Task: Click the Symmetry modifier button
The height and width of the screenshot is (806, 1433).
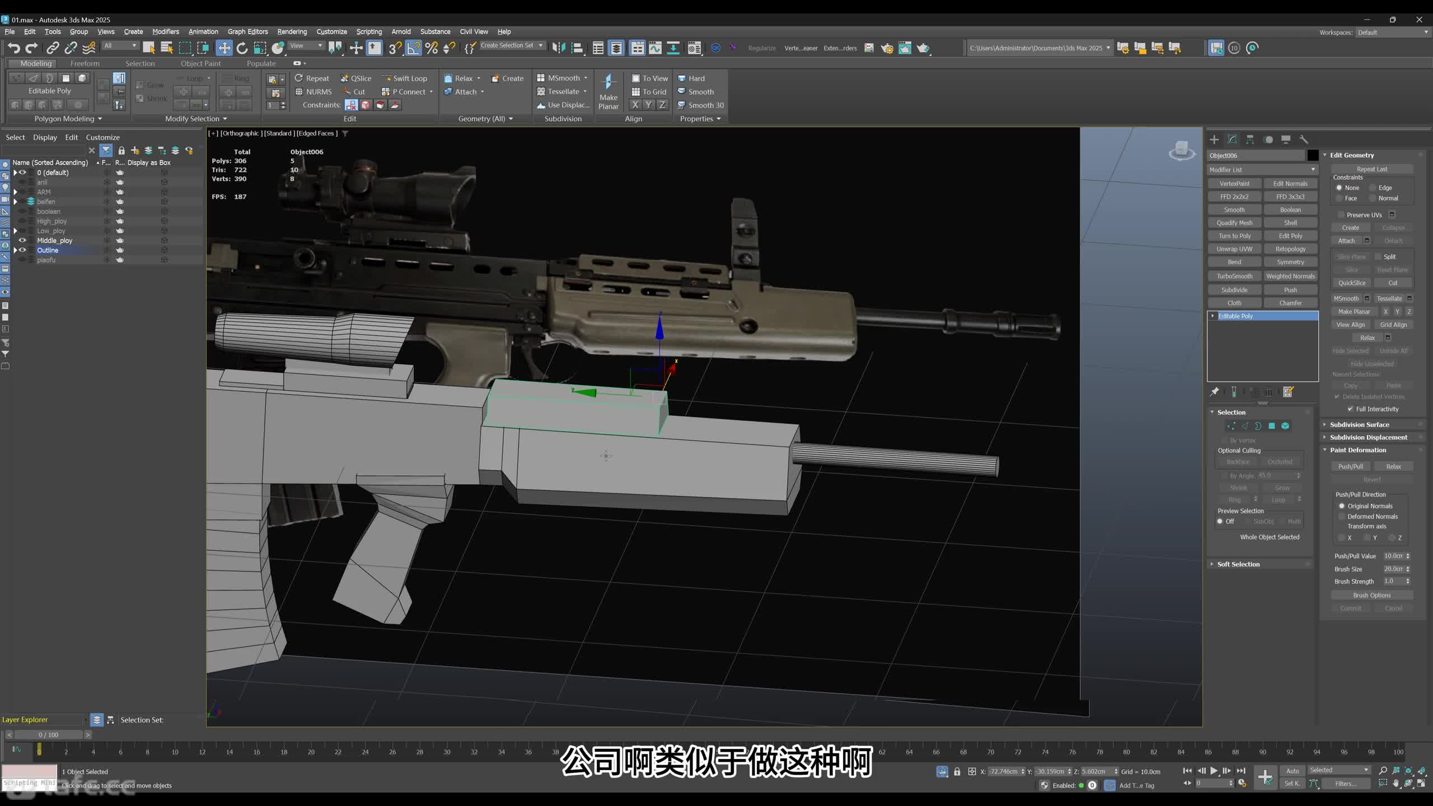Action: pyautogui.click(x=1290, y=262)
